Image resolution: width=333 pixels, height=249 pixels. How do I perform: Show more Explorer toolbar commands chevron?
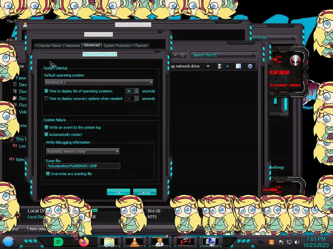pyautogui.click(x=208, y=66)
